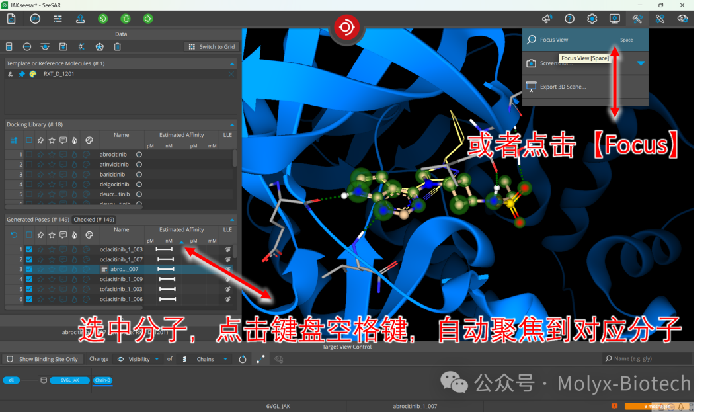
Task: Toggle select-all checkbox in Generated Poses header
Action: point(29,235)
